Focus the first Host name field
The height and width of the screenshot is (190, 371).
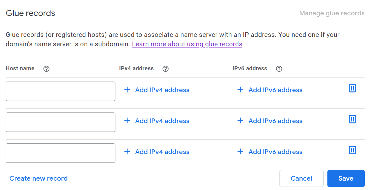[61, 91]
